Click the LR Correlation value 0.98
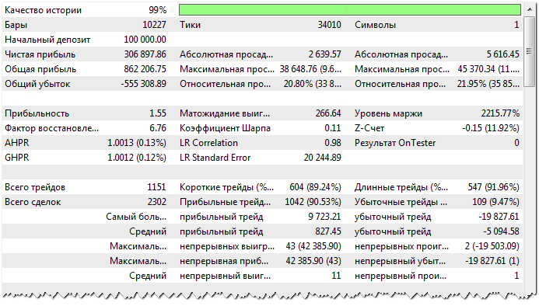Viewport: 539px width, 306px height. 333,143
